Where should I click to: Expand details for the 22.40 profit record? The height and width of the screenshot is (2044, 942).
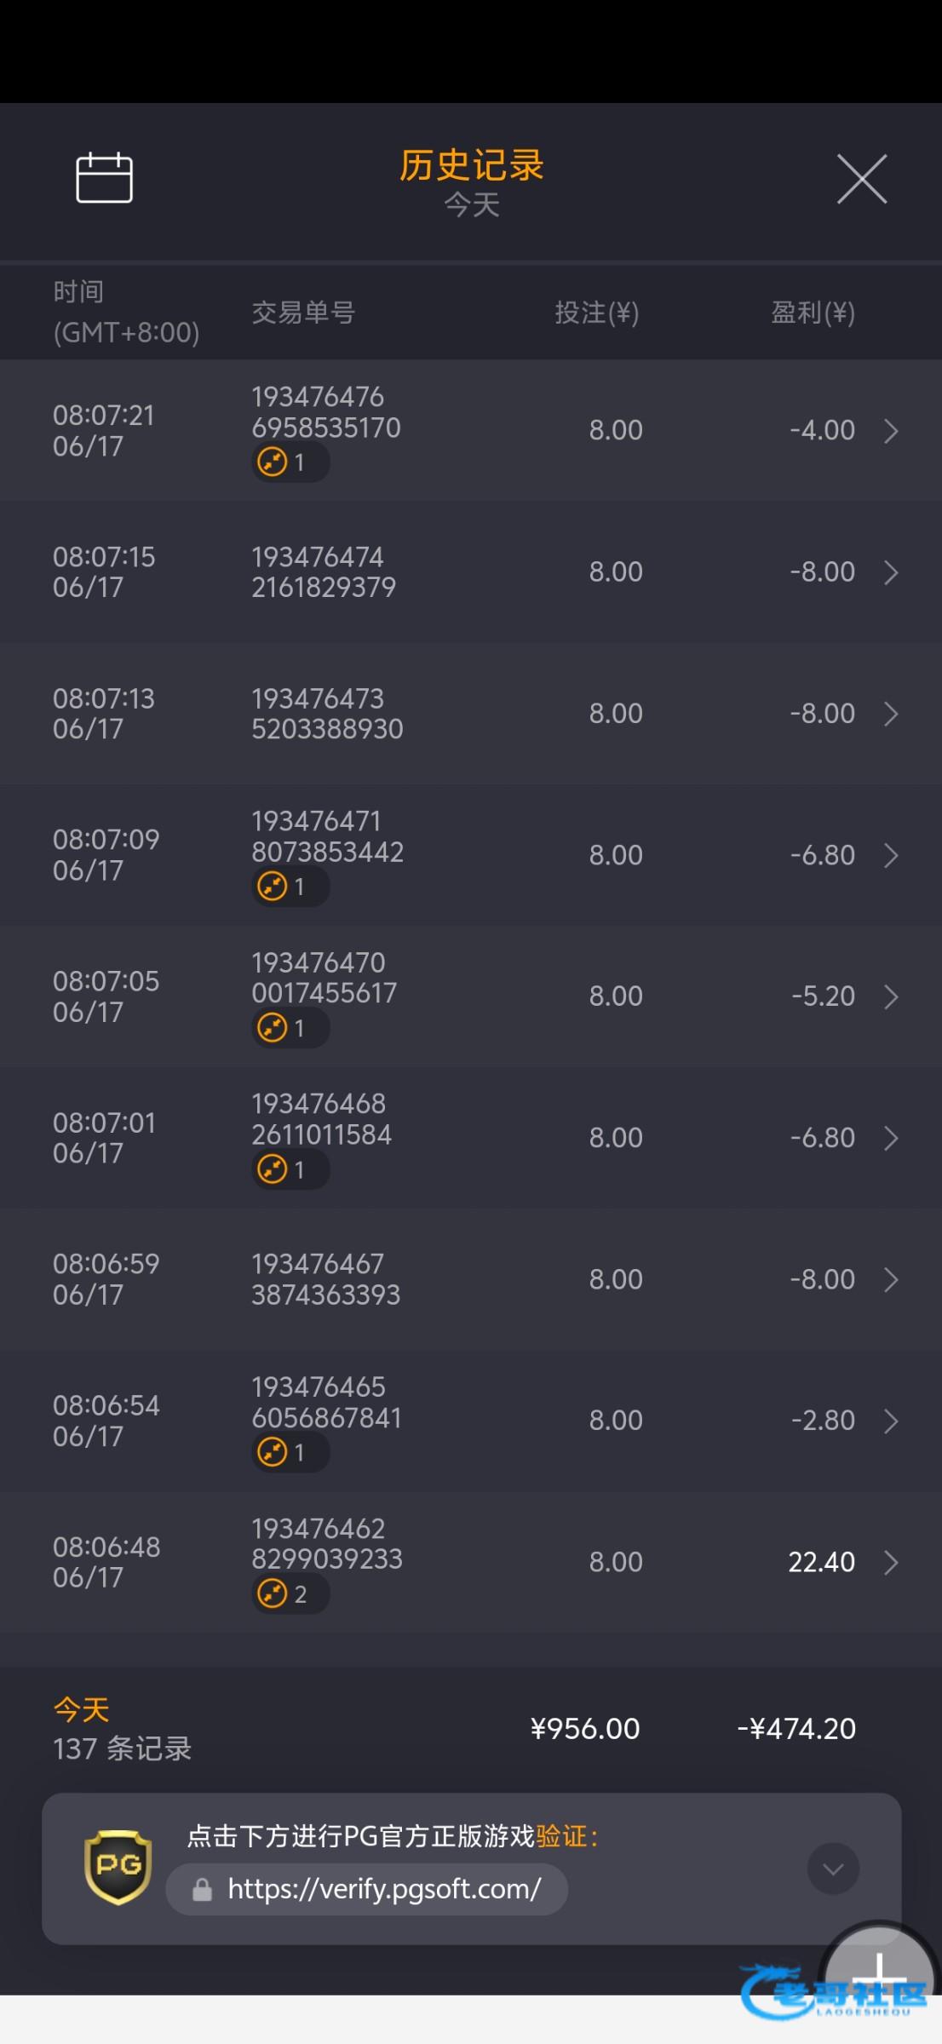[x=891, y=1563]
